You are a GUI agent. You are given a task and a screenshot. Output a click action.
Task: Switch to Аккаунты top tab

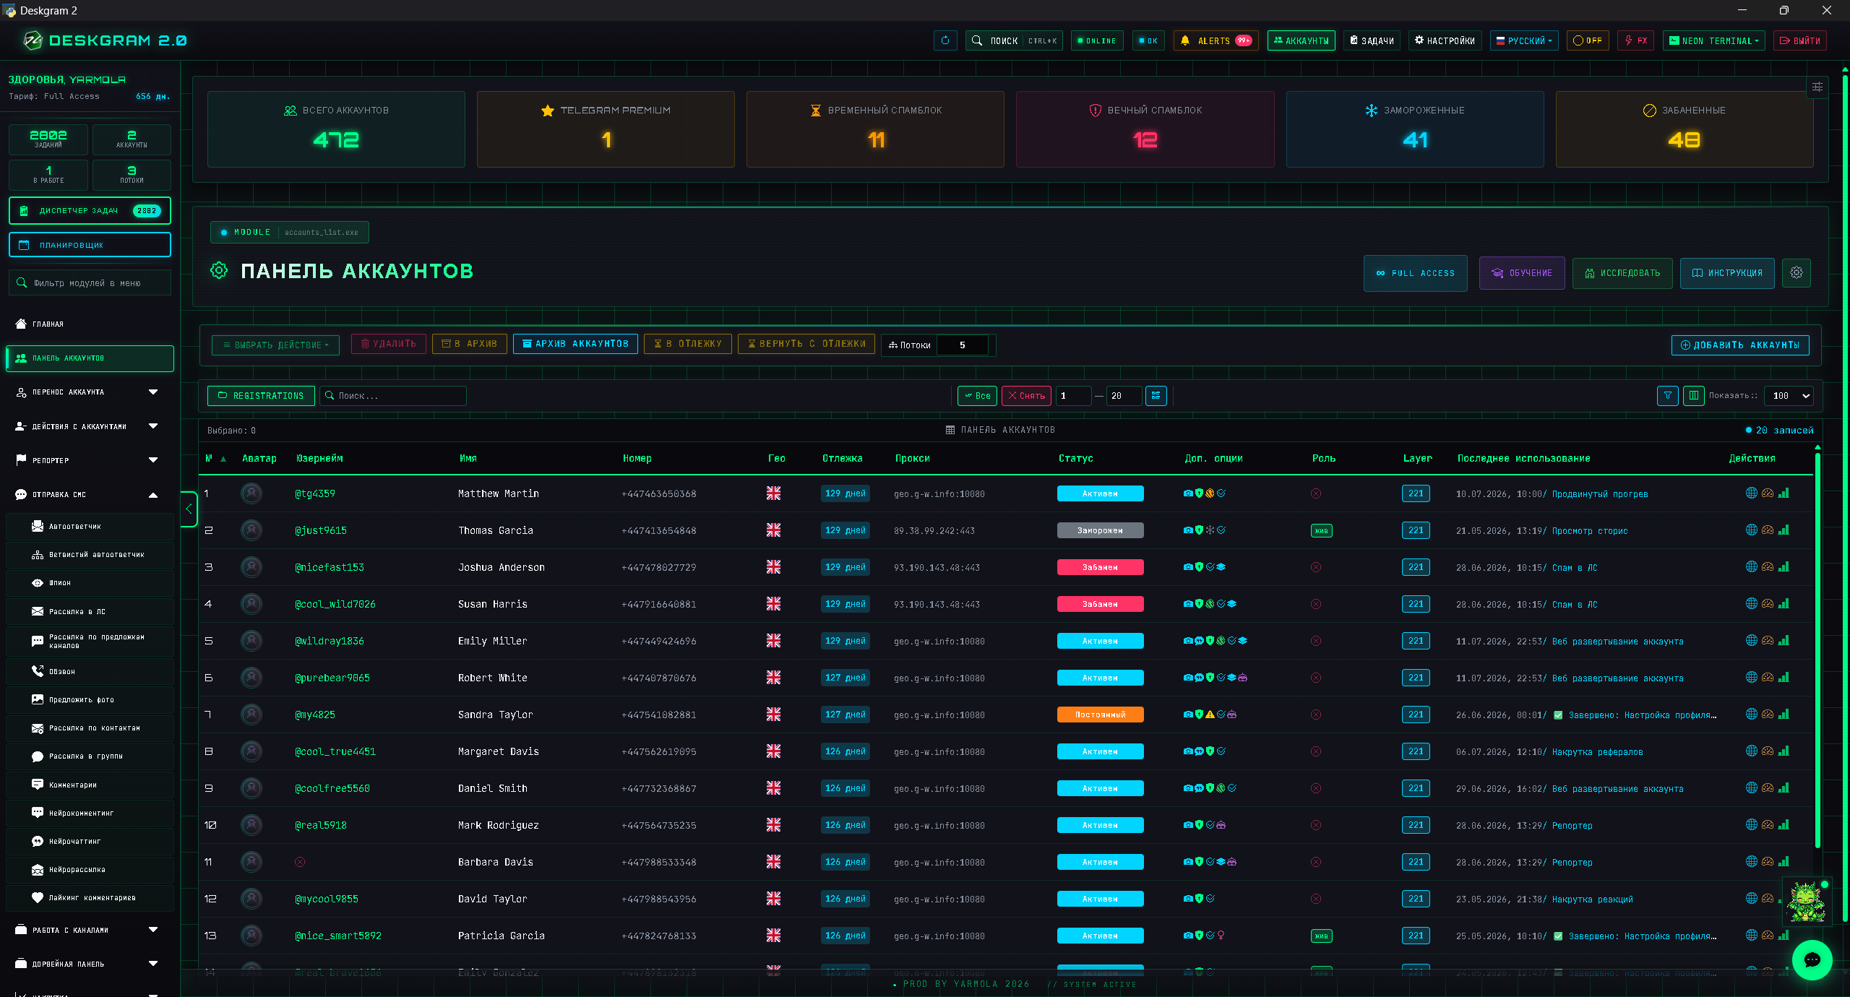point(1301,40)
